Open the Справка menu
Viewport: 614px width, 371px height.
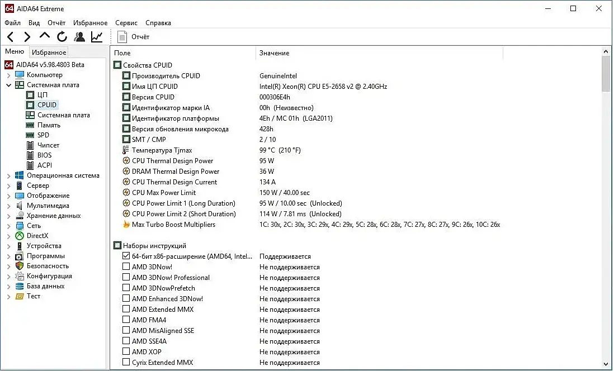click(158, 23)
